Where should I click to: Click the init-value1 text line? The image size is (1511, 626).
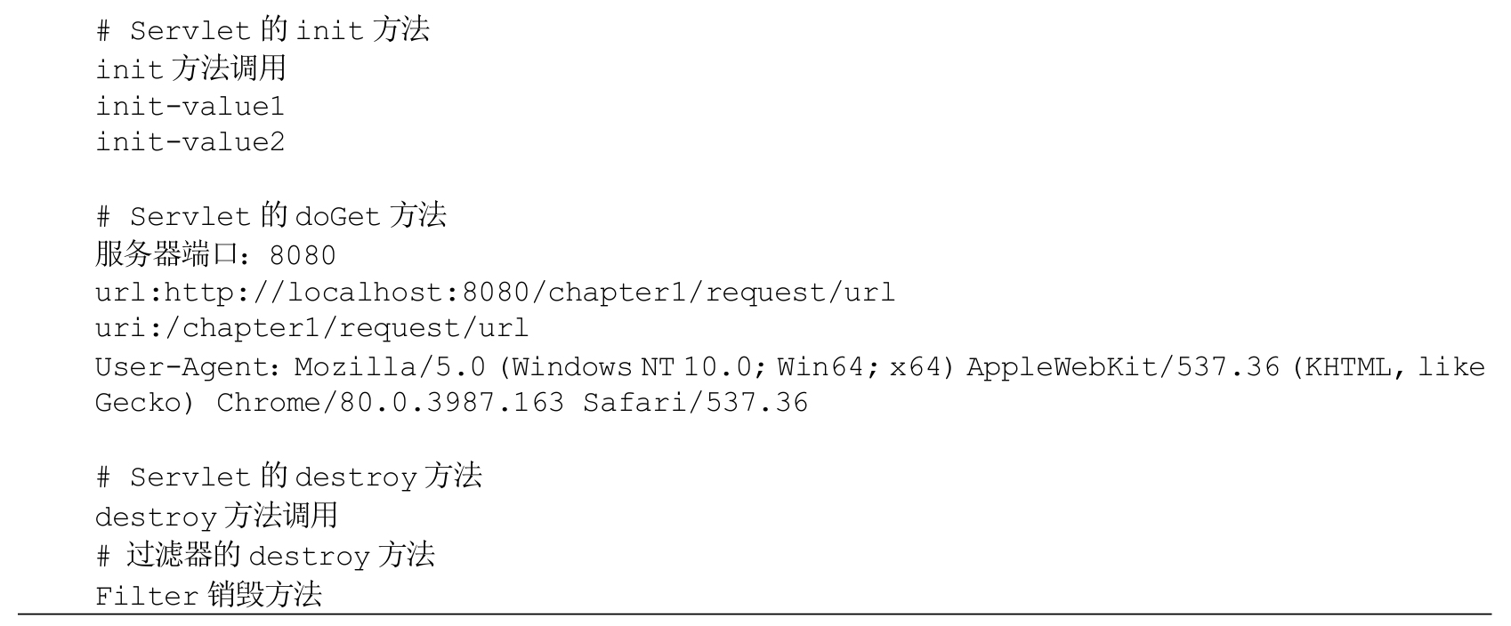(190, 107)
